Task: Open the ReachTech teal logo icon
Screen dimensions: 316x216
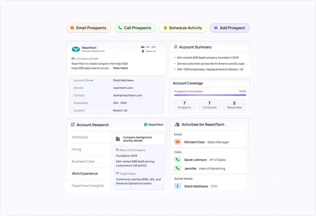Action: tap(76, 49)
